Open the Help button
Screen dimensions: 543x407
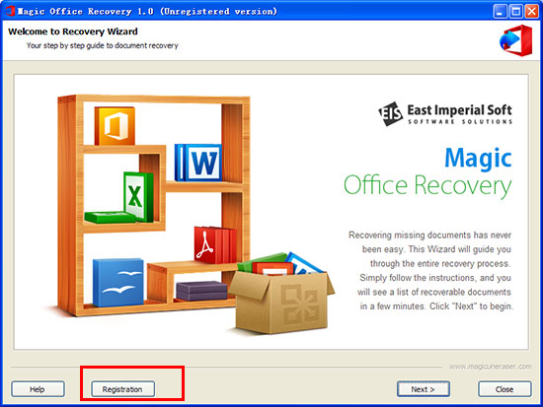(x=38, y=389)
